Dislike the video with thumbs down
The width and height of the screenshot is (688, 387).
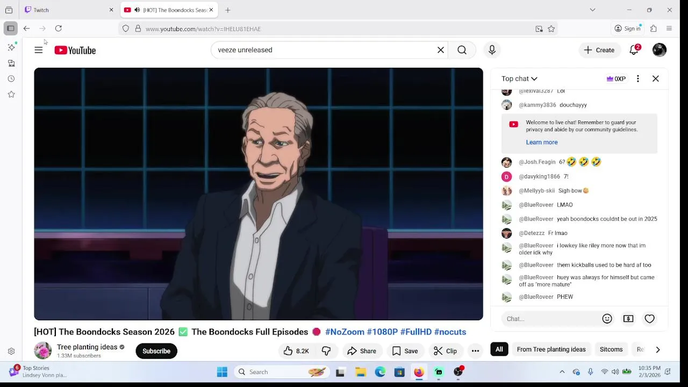coord(326,351)
